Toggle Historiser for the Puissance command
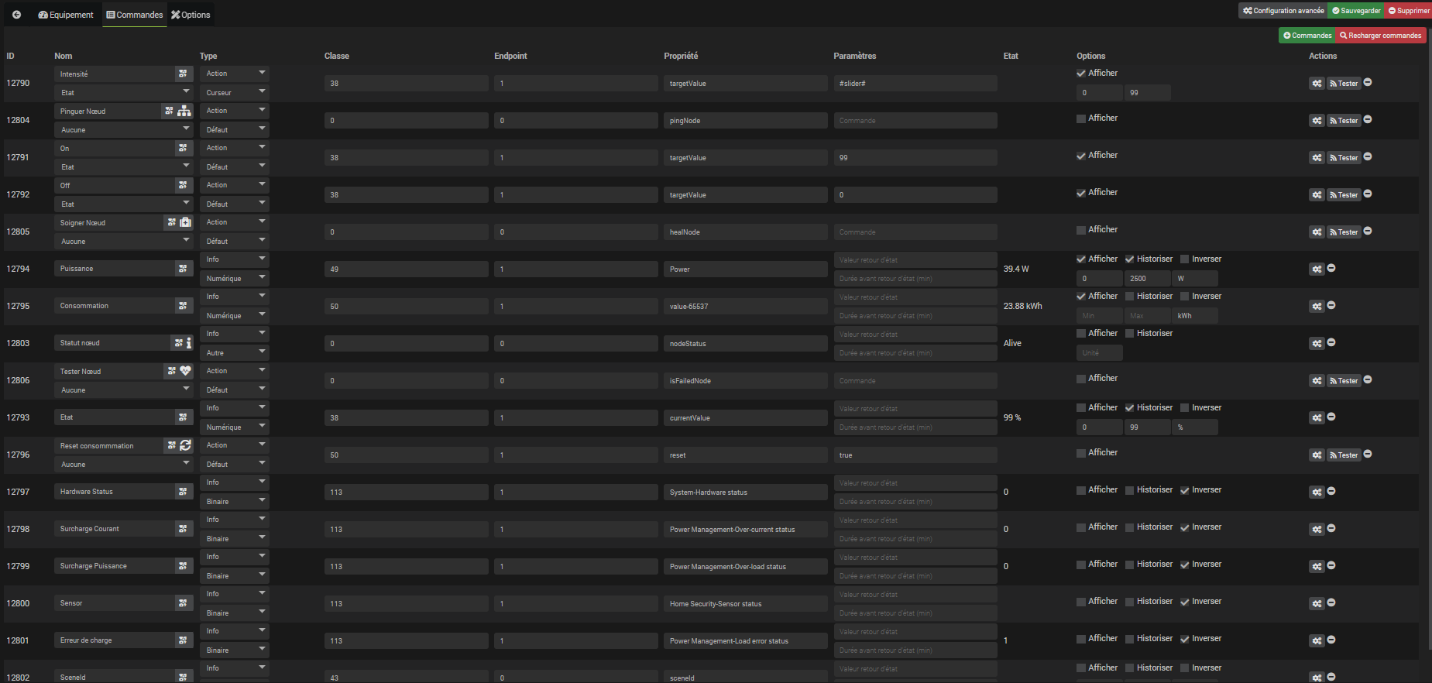 point(1130,259)
